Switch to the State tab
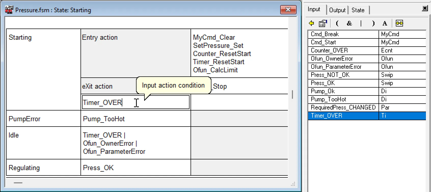Image resolution: width=431 pixels, height=192 pixels. tap(358, 10)
